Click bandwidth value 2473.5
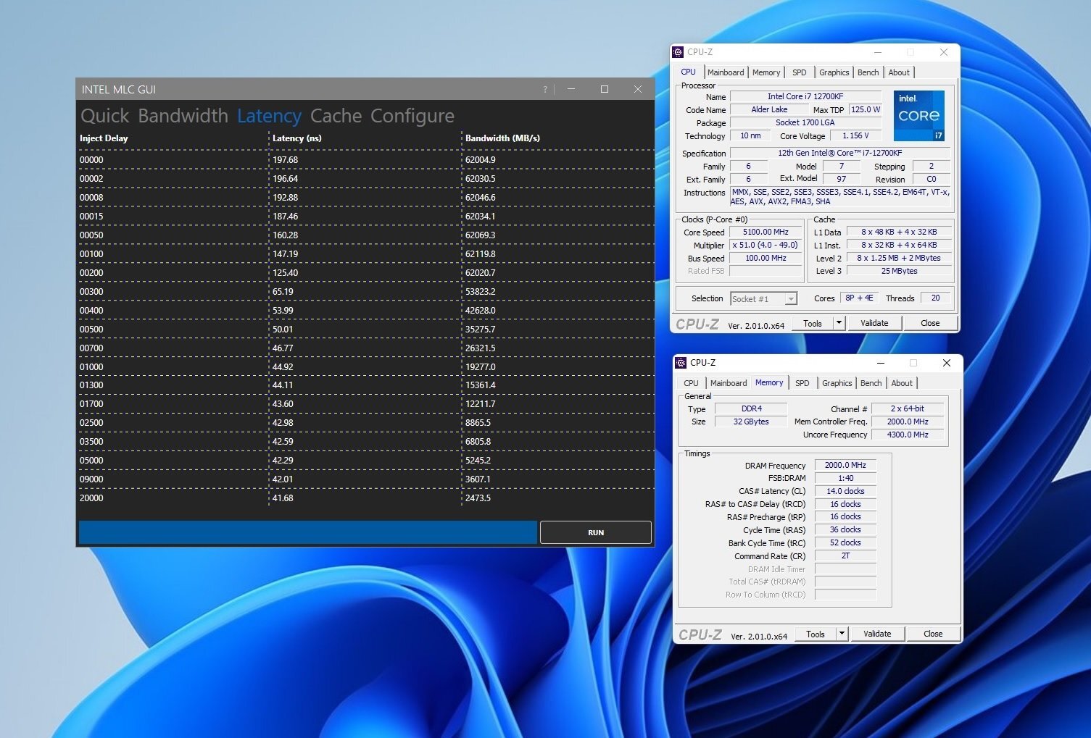Image resolution: width=1091 pixels, height=738 pixels. coord(478,498)
